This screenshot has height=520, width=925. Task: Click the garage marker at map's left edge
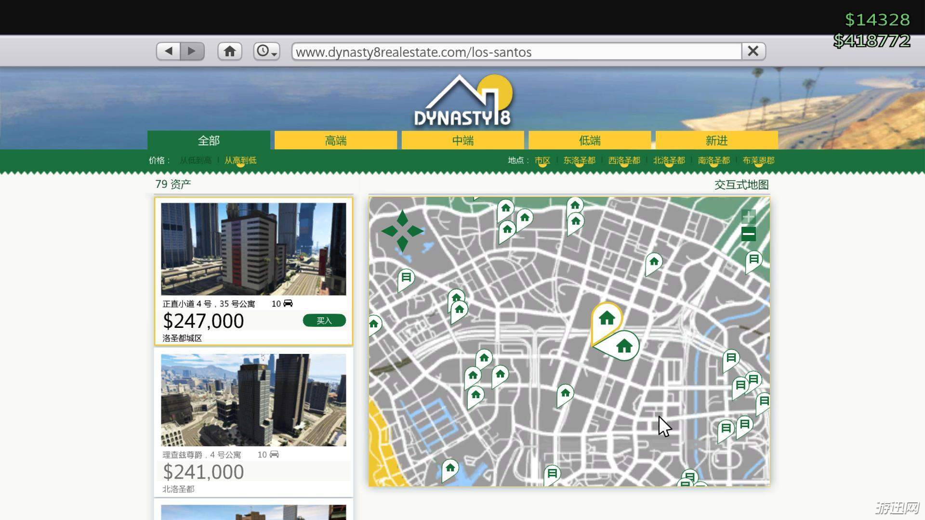tap(406, 278)
